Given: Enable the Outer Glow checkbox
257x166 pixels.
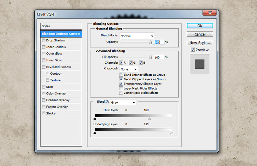Looking at the screenshot, I should (x=44, y=53).
